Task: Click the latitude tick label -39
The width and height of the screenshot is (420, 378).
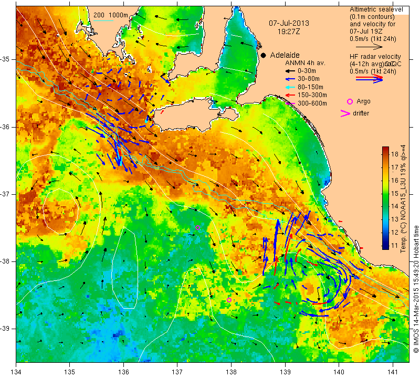Action: pyautogui.click(x=6, y=329)
